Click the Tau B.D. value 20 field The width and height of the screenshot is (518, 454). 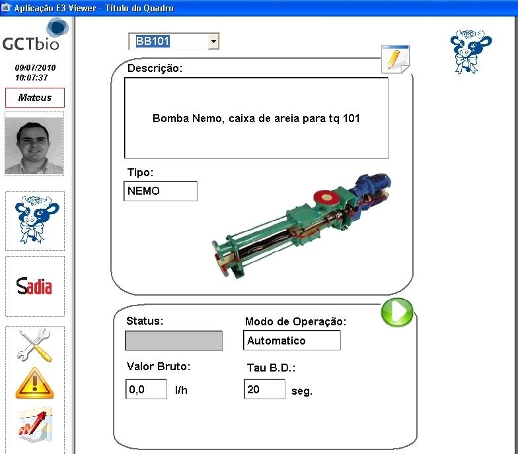264,389
